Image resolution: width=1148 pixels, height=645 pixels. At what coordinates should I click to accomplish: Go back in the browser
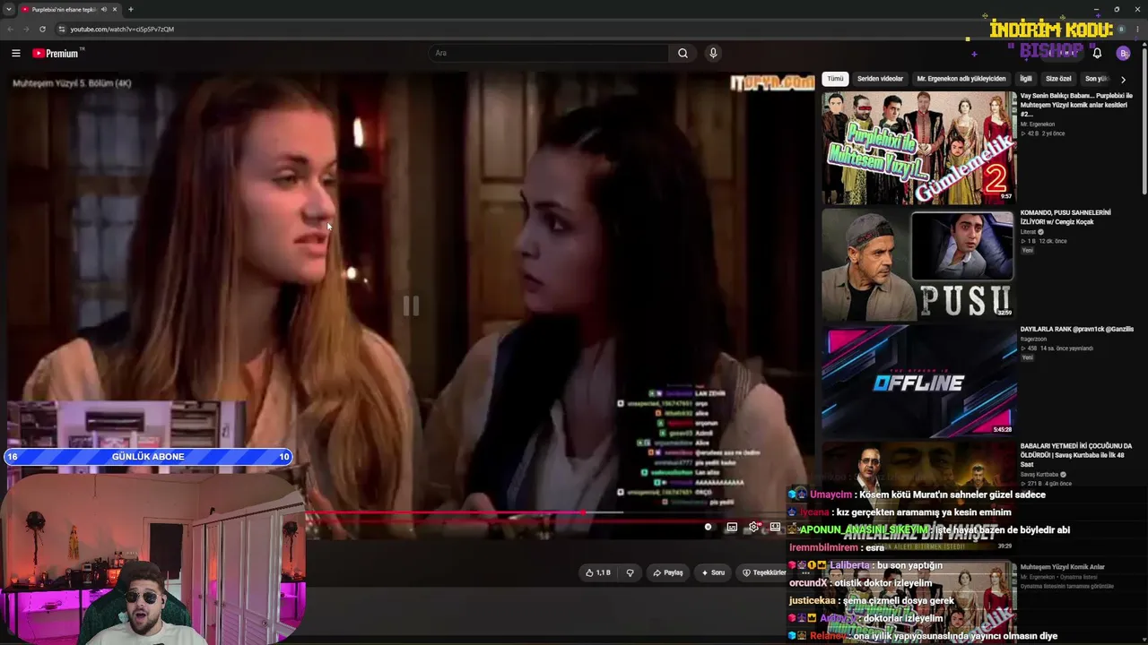coord(10,29)
